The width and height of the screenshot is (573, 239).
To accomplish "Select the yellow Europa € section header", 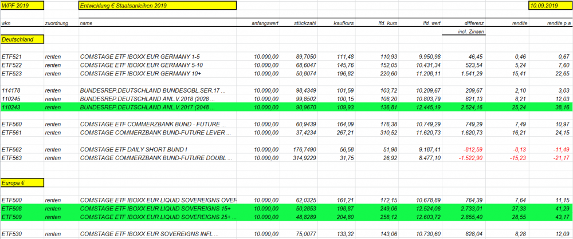I will tap(21, 182).
